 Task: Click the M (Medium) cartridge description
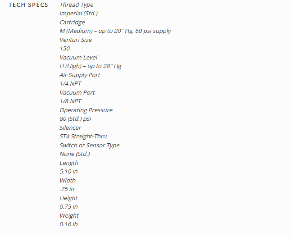pos(115,31)
